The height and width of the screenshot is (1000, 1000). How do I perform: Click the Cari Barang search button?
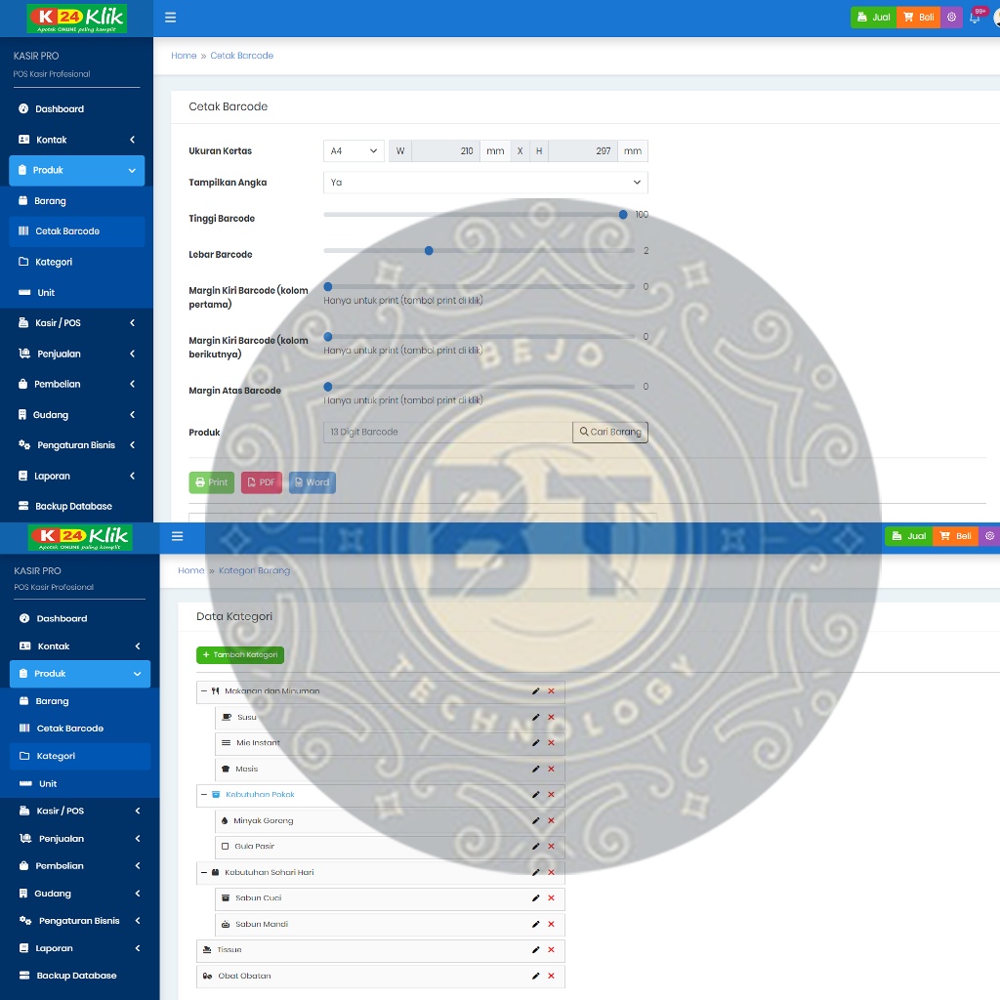click(610, 432)
